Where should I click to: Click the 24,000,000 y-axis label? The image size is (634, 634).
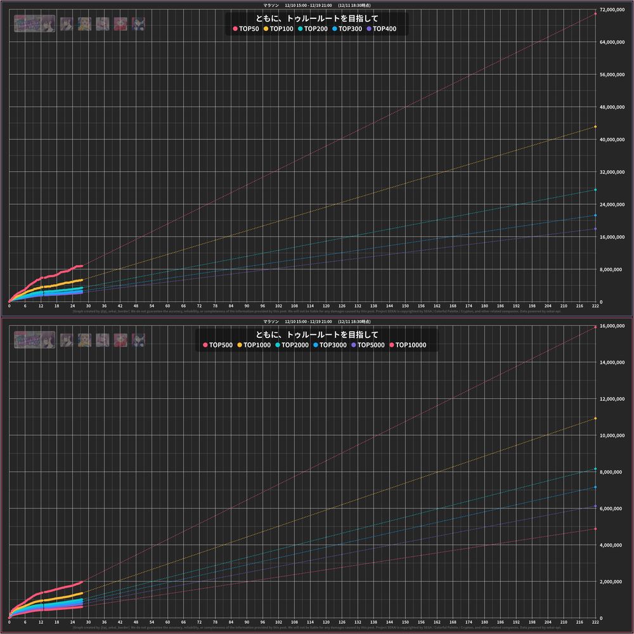(x=612, y=205)
